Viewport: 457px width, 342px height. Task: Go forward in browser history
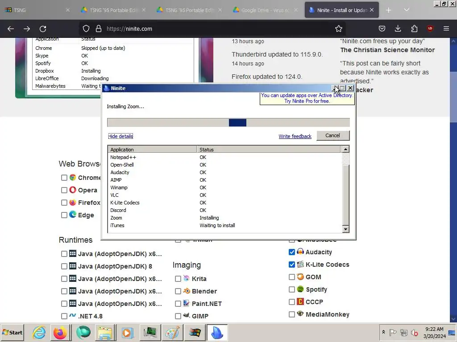pos(27,29)
